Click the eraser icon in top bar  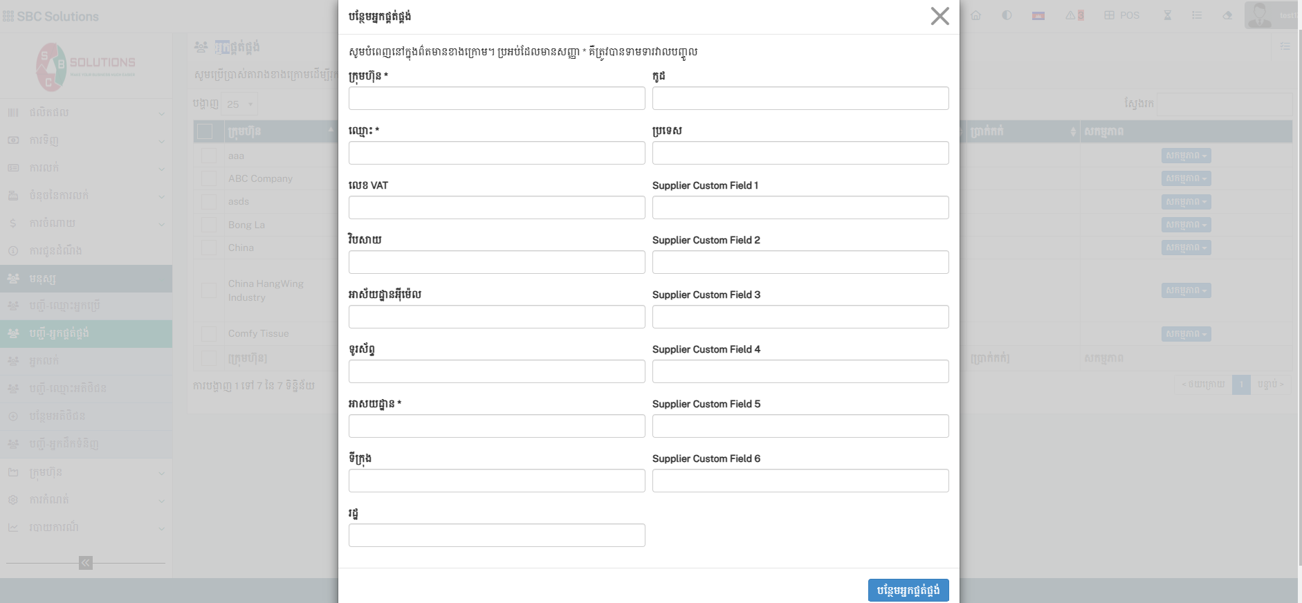[1227, 15]
